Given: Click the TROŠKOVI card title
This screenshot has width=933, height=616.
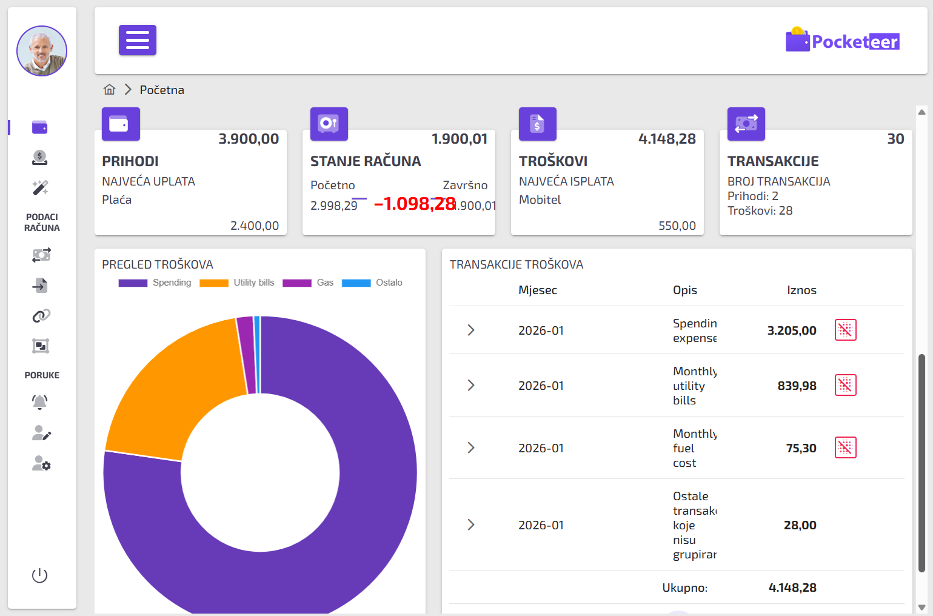Looking at the screenshot, I should (553, 161).
